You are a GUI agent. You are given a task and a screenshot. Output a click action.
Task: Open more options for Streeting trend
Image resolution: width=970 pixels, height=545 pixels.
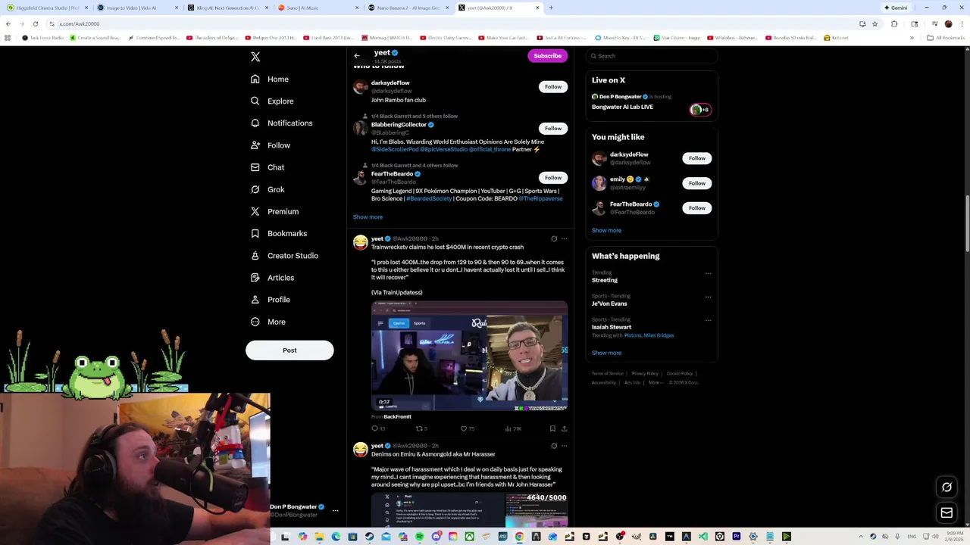(708, 273)
